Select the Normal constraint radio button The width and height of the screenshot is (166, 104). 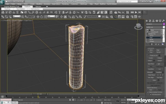pos(155,52)
